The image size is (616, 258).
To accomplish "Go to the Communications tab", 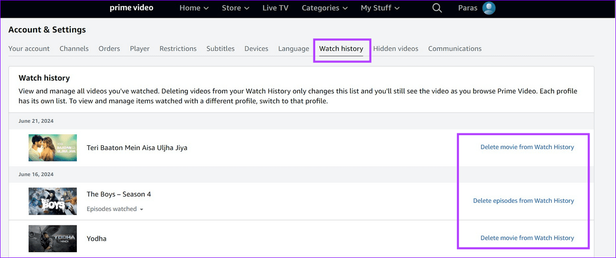I will tap(455, 48).
